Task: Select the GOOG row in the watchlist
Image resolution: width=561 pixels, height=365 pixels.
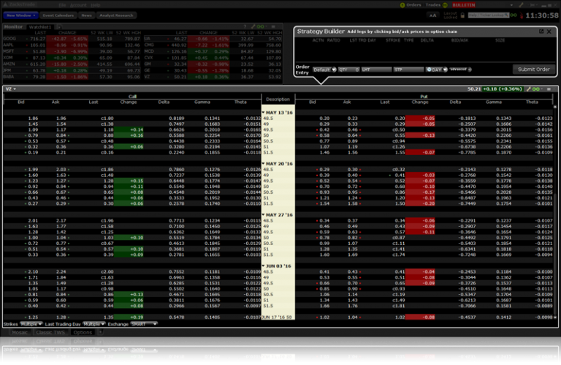Action: tap(71, 38)
